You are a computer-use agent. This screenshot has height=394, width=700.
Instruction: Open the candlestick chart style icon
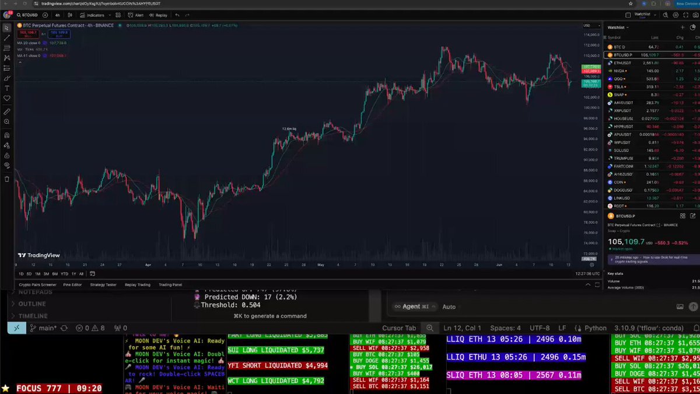(71, 15)
